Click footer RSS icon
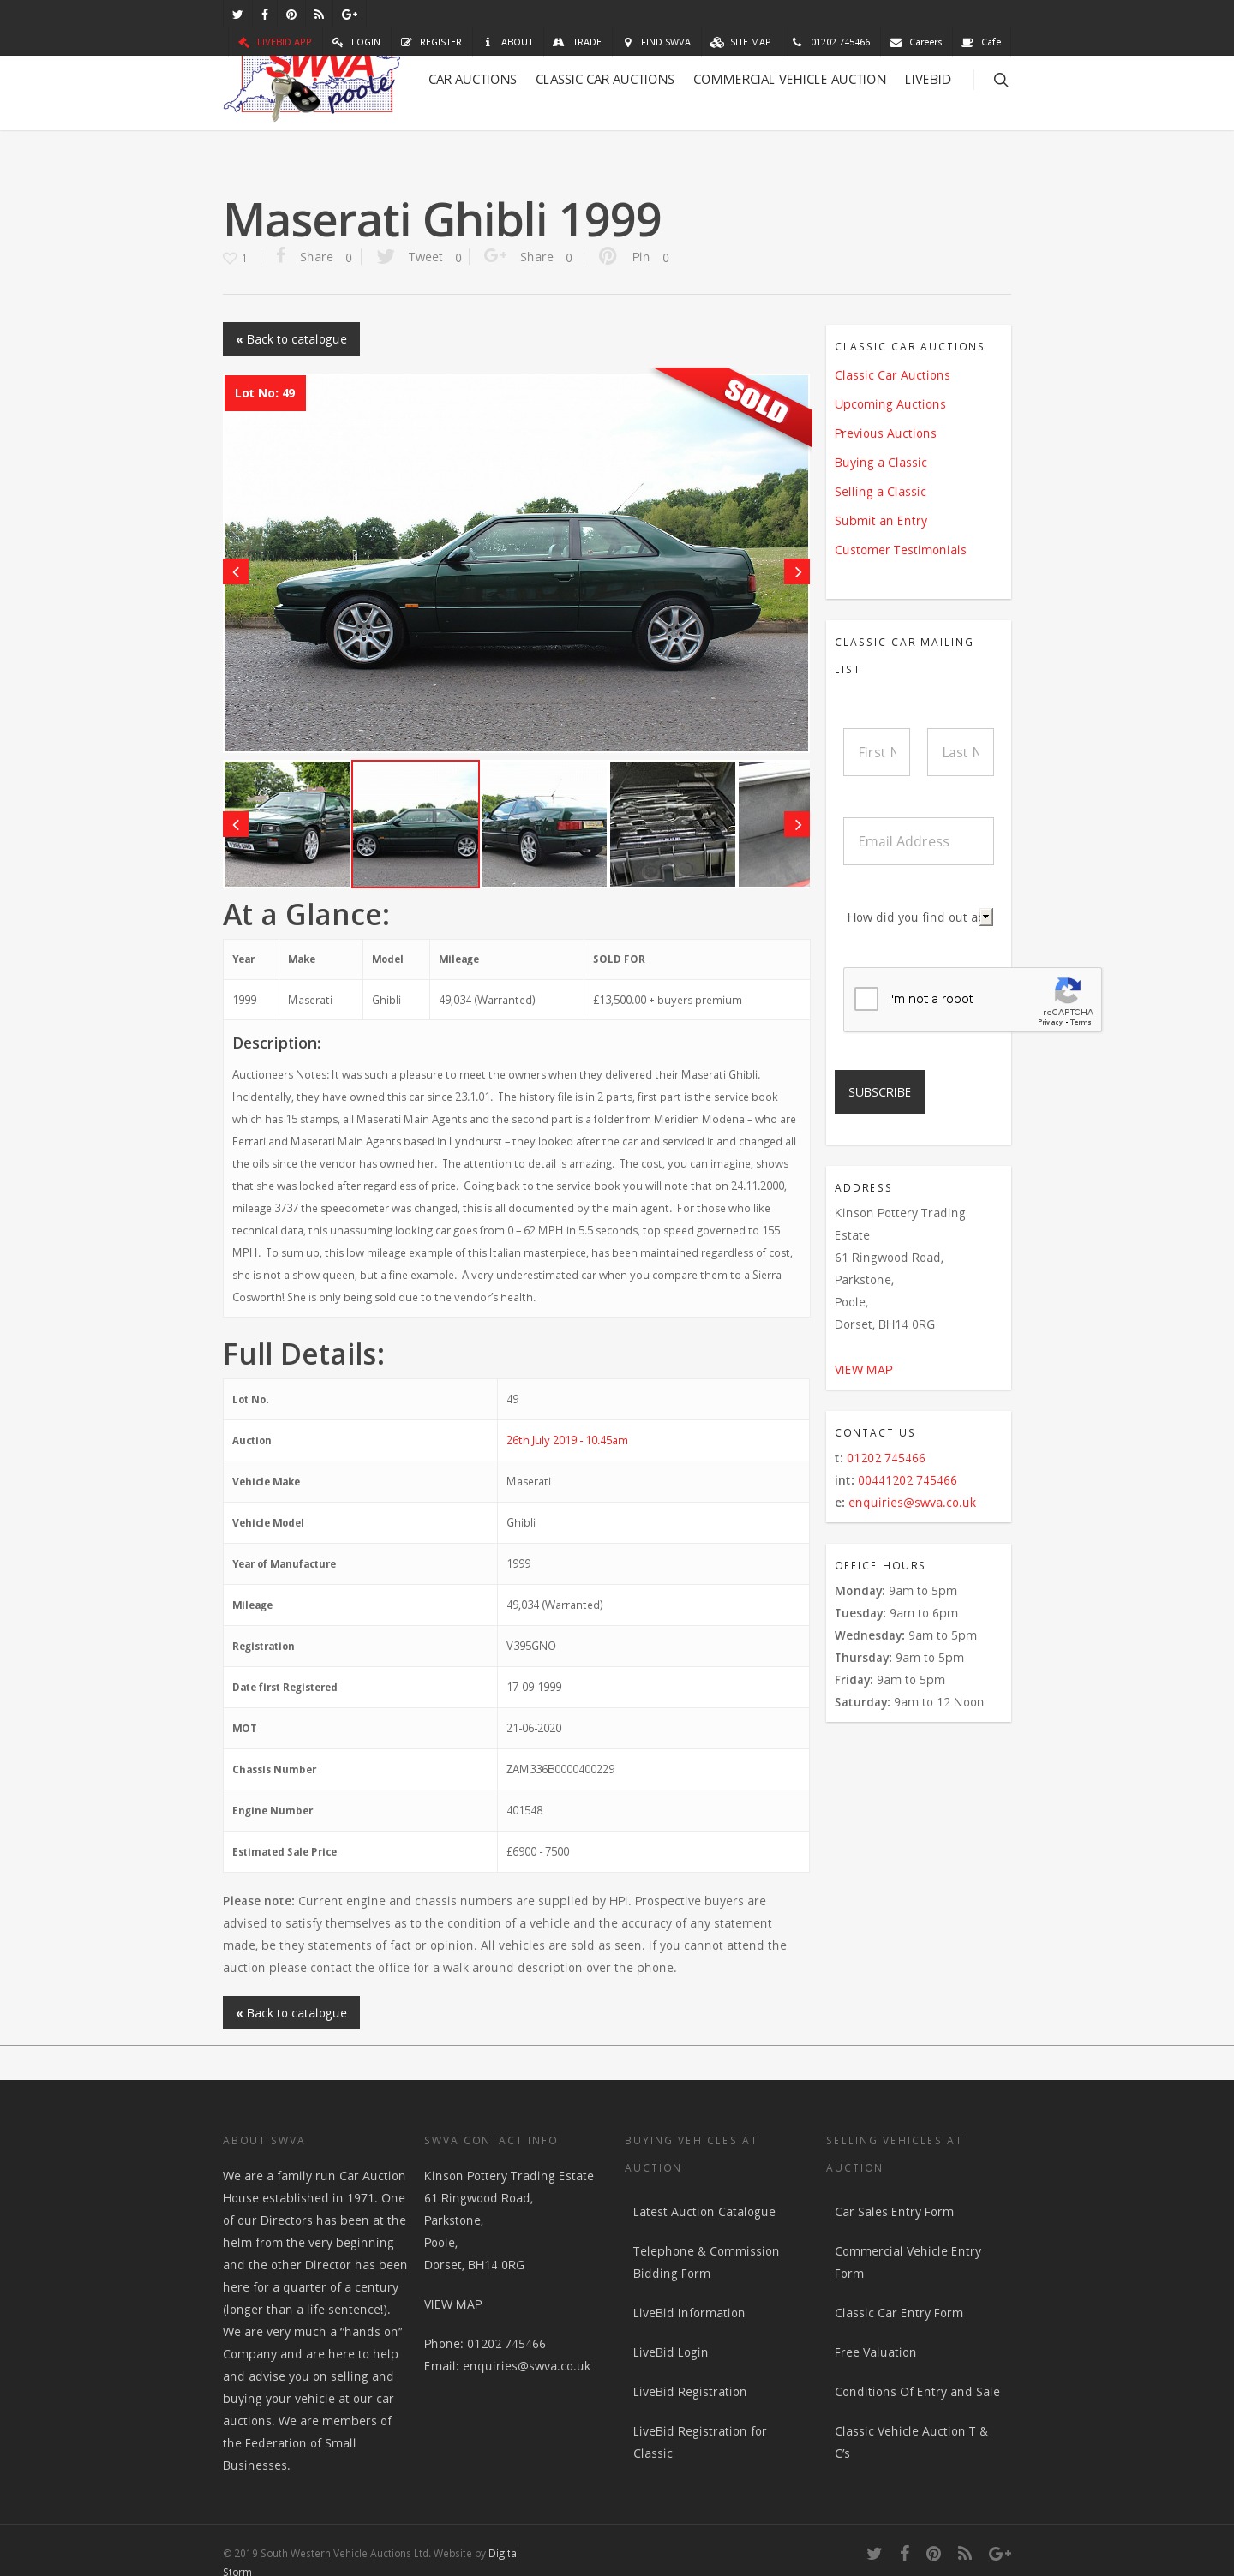The width and height of the screenshot is (1234, 2576). (964, 2553)
